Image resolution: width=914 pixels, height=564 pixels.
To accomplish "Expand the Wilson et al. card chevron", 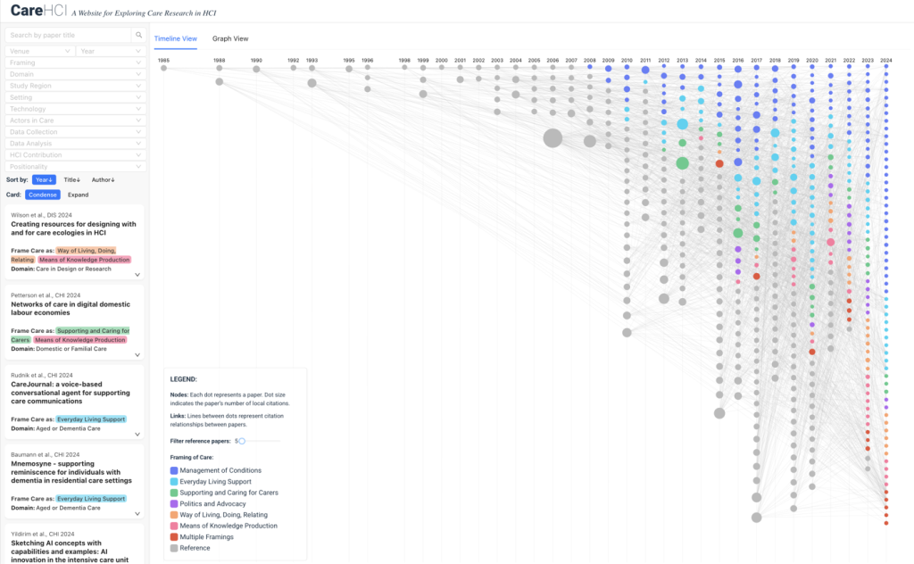I will click(137, 275).
